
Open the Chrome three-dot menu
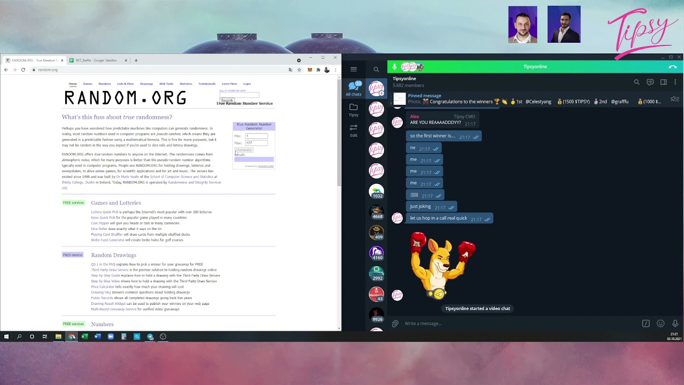point(336,70)
